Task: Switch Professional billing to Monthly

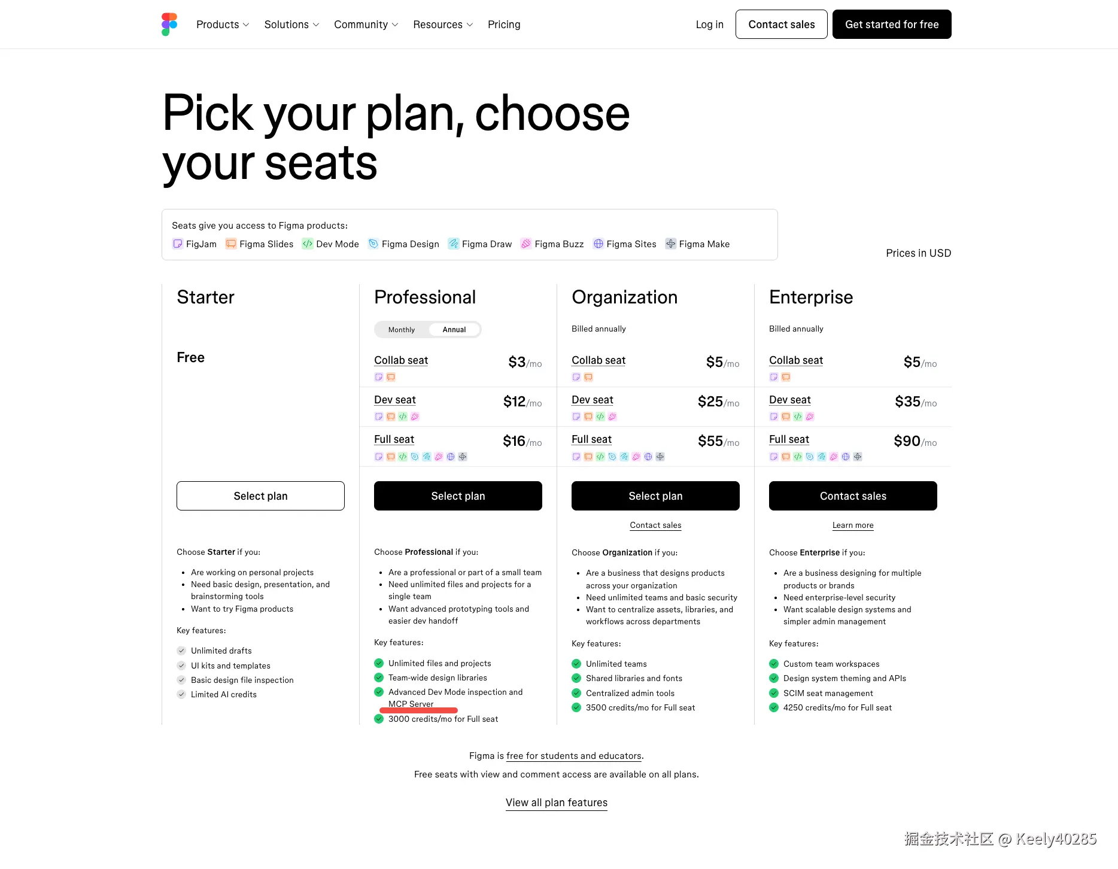Action: point(401,330)
